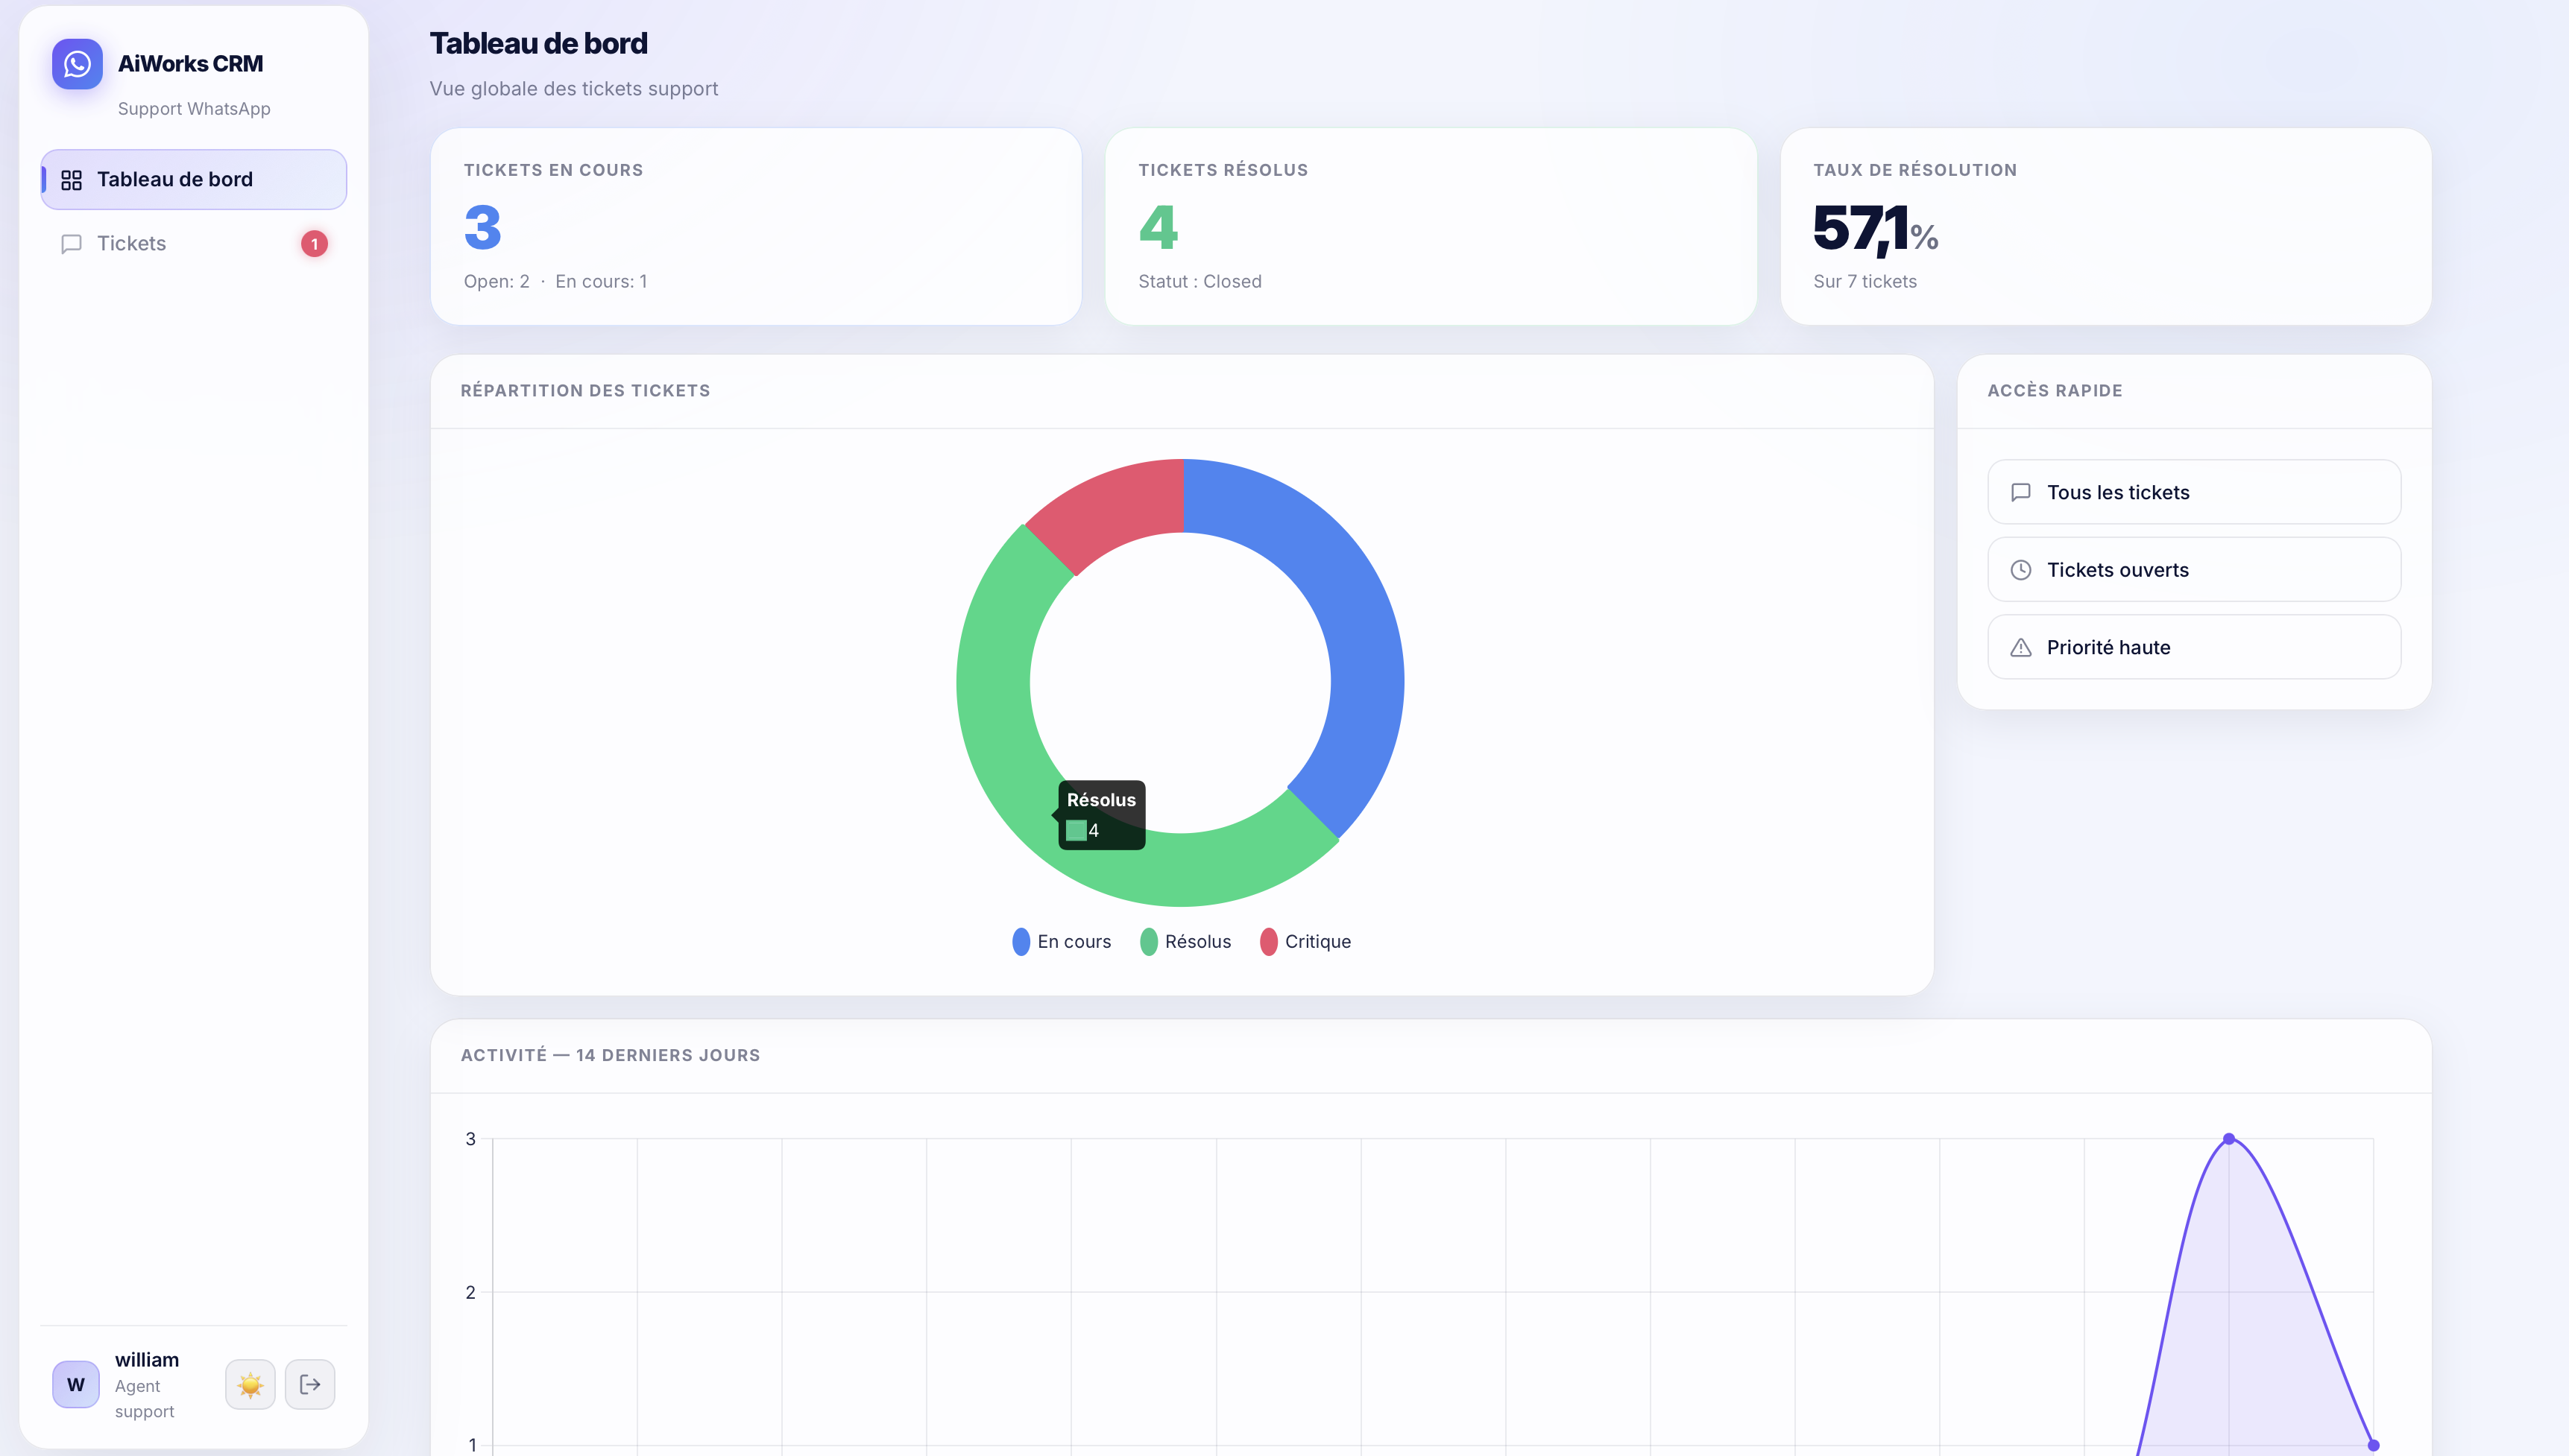
Task: Click the red Tickets notification badge
Action: (x=314, y=244)
